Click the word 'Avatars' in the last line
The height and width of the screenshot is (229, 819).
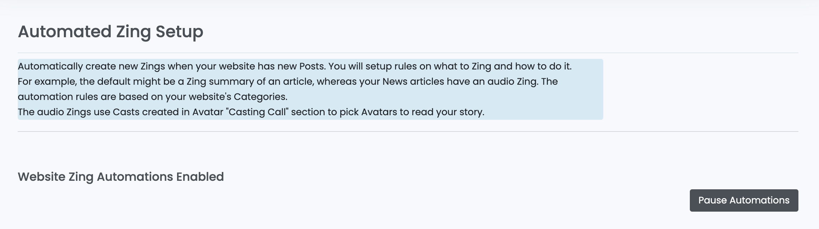point(379,112)
